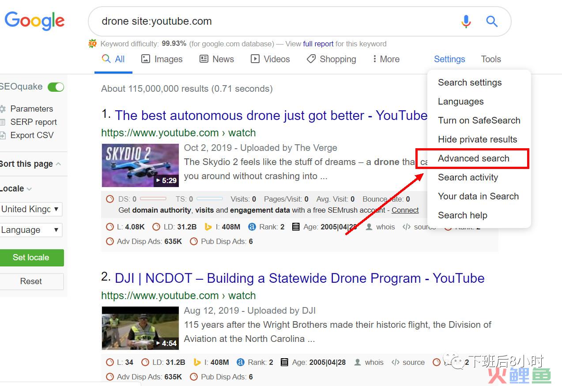The height and width of the screenshot is (386, 562).
Task: Switch to the Images tab
Action: tap(162, 59)
